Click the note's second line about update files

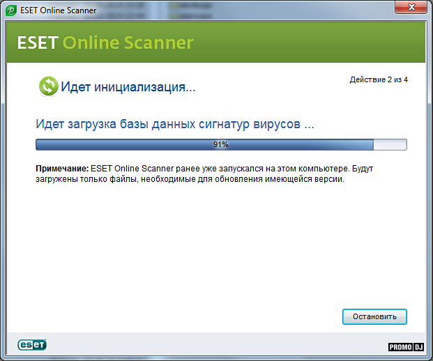coord(190,179)
